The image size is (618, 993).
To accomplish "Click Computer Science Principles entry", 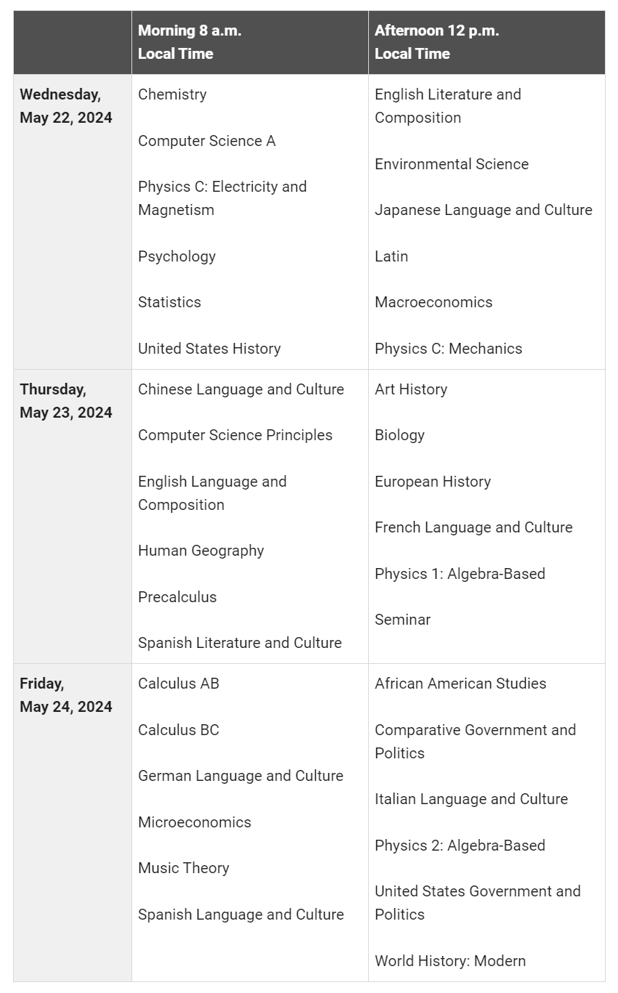I will (235, 435).
